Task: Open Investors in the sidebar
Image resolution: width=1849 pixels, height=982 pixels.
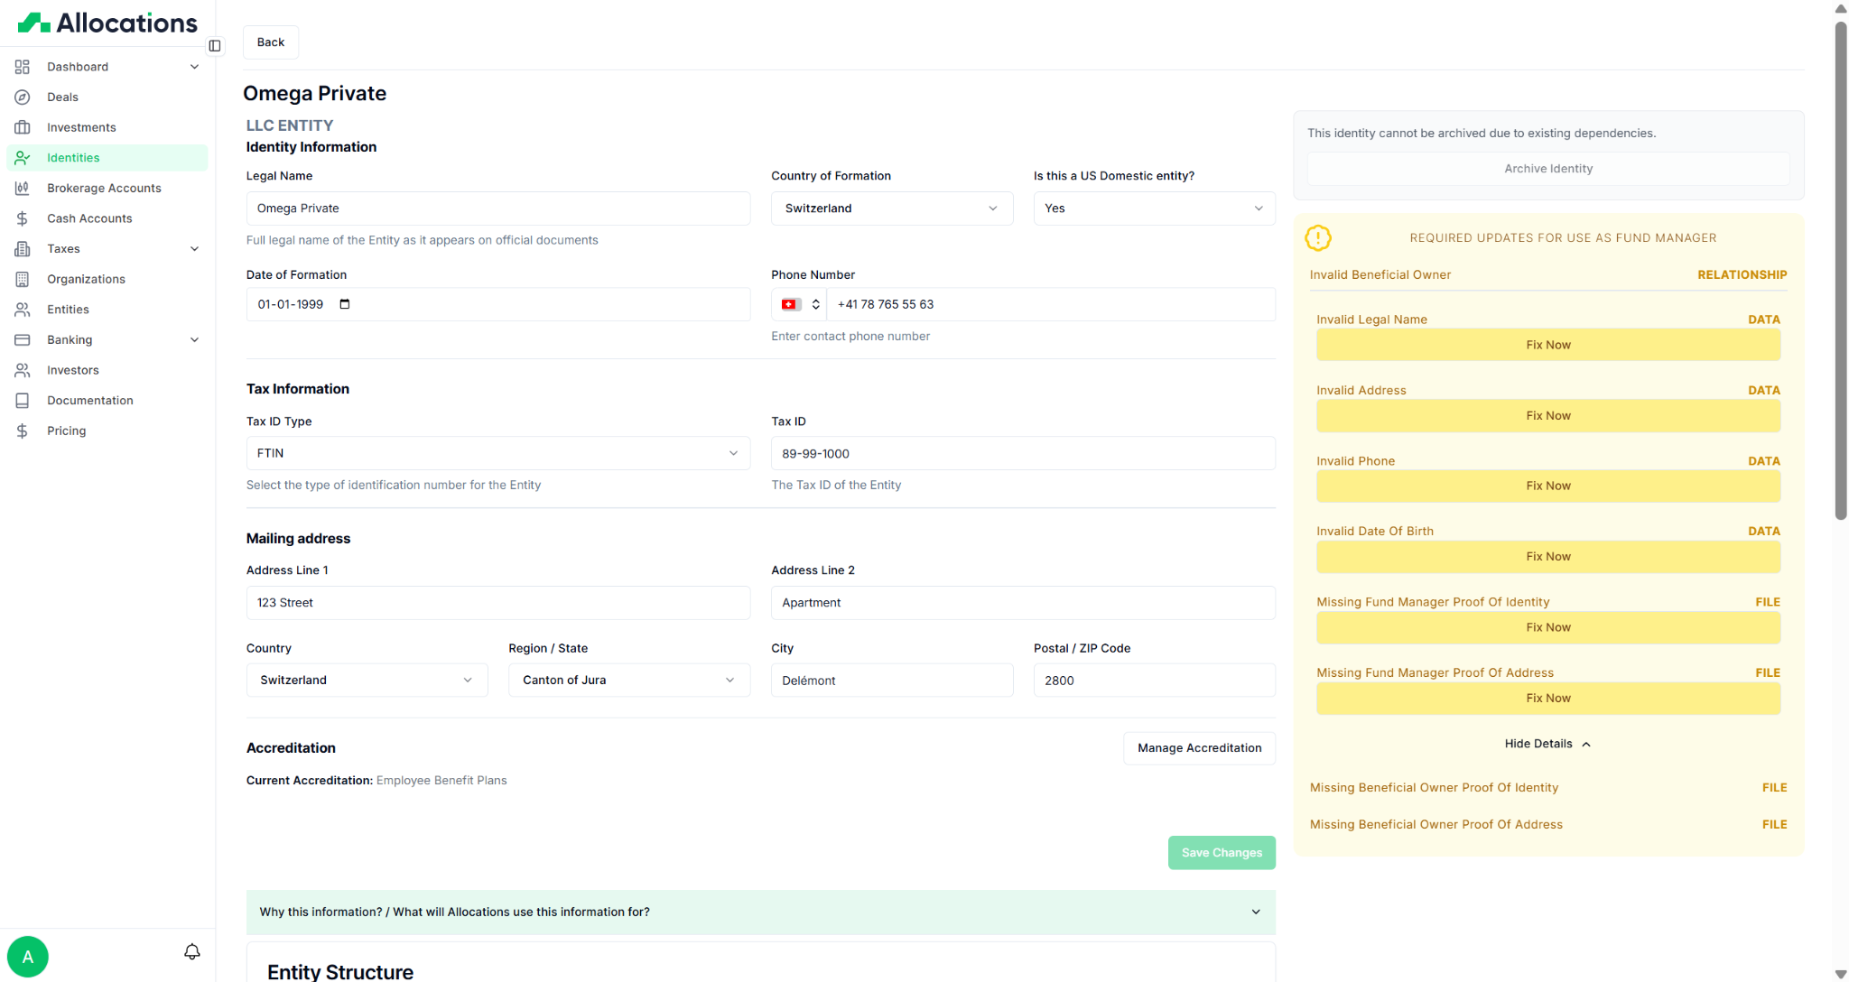Action: click(73, 370)
